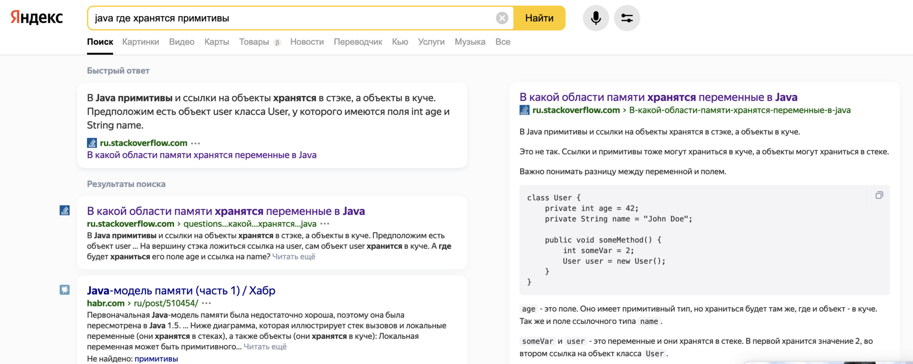Click stackoverflow favicon in quick answer

[x=92, y=143]
